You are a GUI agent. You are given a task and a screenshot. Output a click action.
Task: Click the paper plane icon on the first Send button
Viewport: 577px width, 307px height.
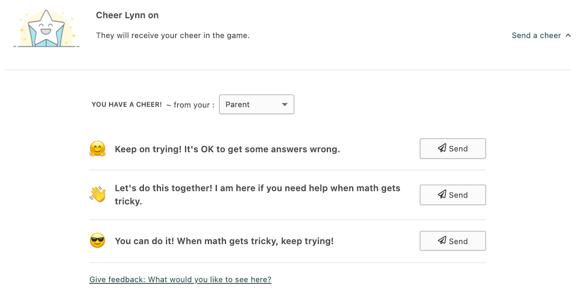[x=441, y=149]
